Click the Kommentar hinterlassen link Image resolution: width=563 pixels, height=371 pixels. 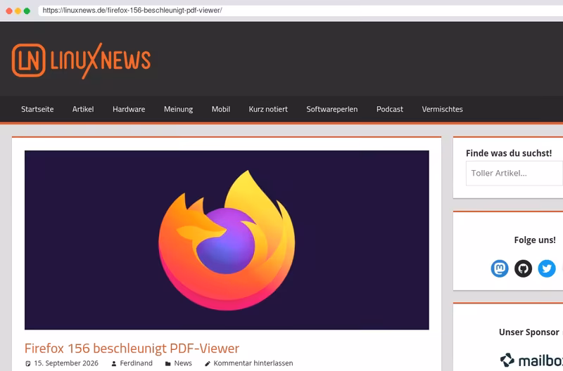click(x=253, y=363)
